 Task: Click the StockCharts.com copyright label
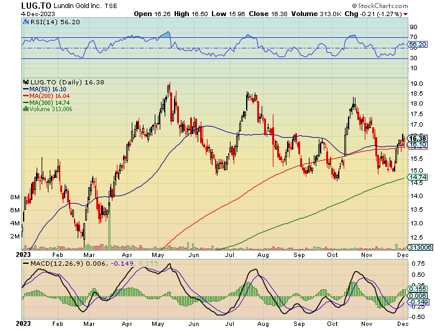380,6
